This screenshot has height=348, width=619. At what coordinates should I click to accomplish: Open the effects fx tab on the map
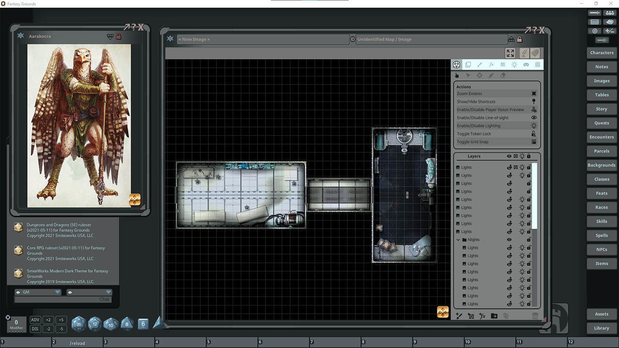[x=491, y=64]
